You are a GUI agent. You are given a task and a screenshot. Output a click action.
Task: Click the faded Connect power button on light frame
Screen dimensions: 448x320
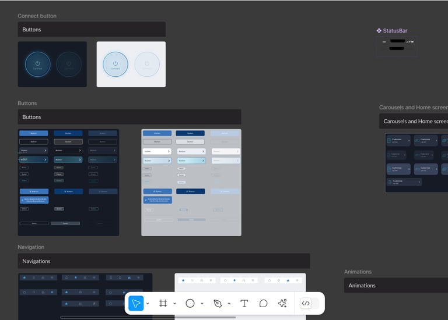coord(147,65)
